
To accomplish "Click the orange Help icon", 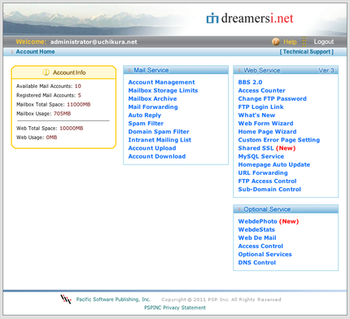I will coord(276,42).
